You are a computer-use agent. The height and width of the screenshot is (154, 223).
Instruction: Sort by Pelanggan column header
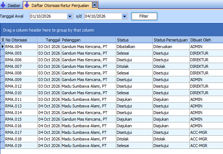point(89,40)
